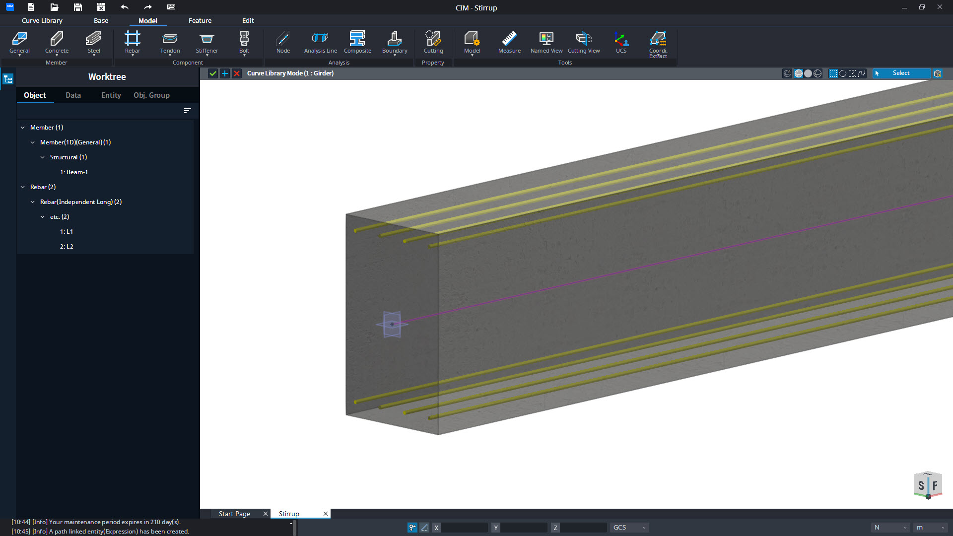
Task: Collapse the etc. (2) node
Action: [x=43, y=217]
